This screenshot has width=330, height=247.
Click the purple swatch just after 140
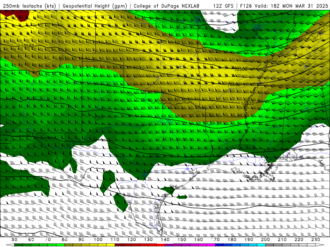169,245
